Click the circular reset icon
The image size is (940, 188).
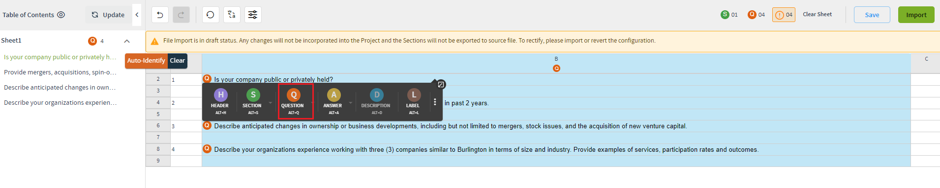point(211,15)
